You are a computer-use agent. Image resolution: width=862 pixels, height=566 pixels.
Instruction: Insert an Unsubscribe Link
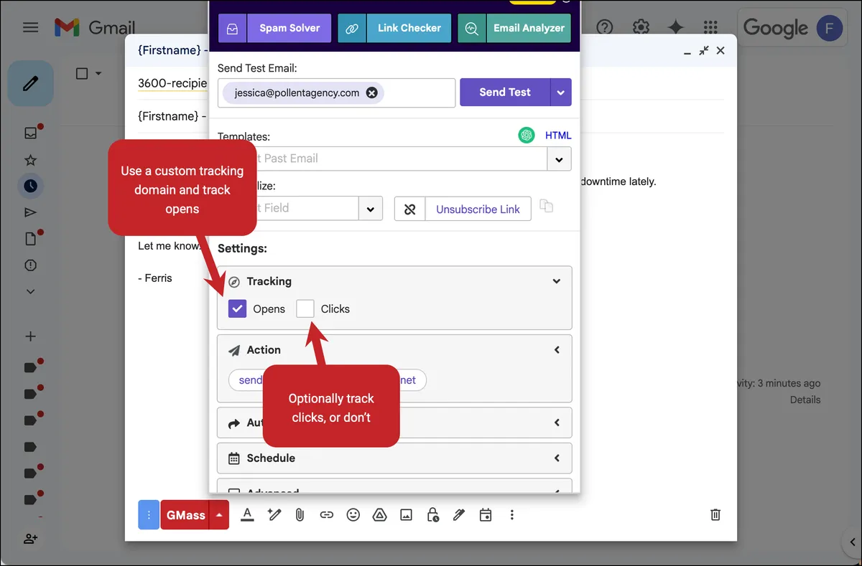(x=478, y=209)
